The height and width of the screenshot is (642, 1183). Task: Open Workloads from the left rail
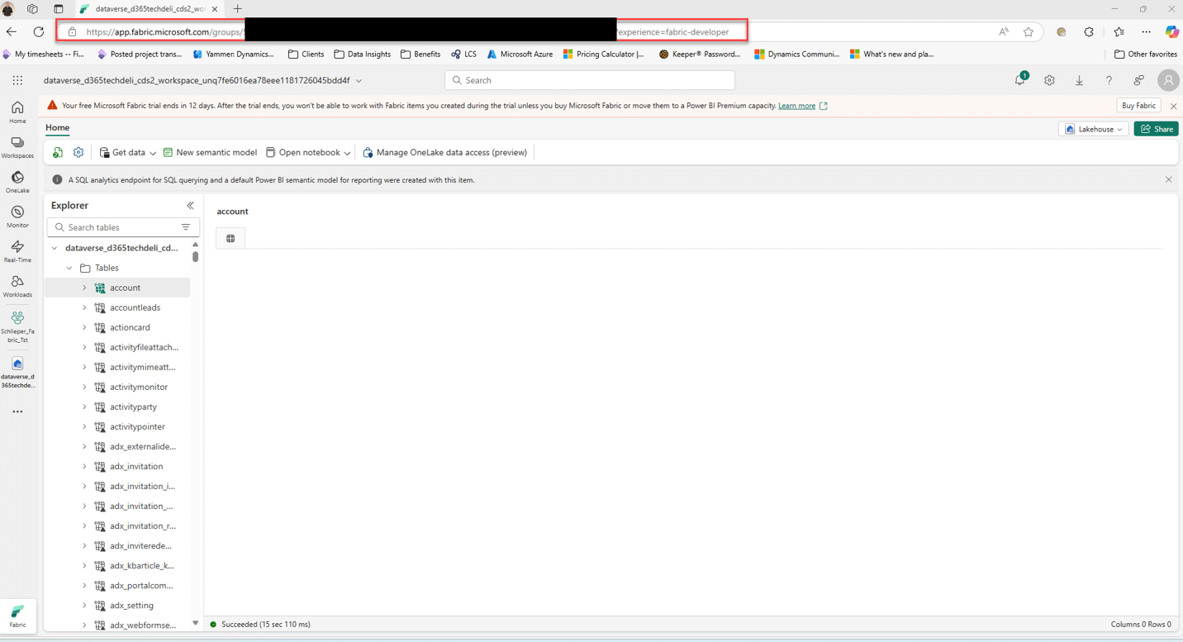pos(17,286)
